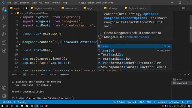Open the DEBUG CONSOLE panel tab
This screenshot has width=192, height=108.
coord(49,74)
